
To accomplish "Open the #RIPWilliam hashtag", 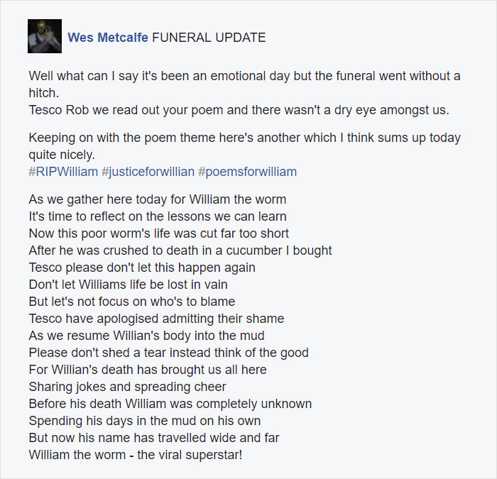I will pyautogui.click(x=63, y=172).
